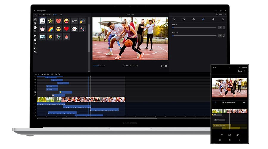Image resolution: width=268 pixels, height=149 pixels.
Task: Open the color filter circles icon
Action: click(x=213, y=19)
